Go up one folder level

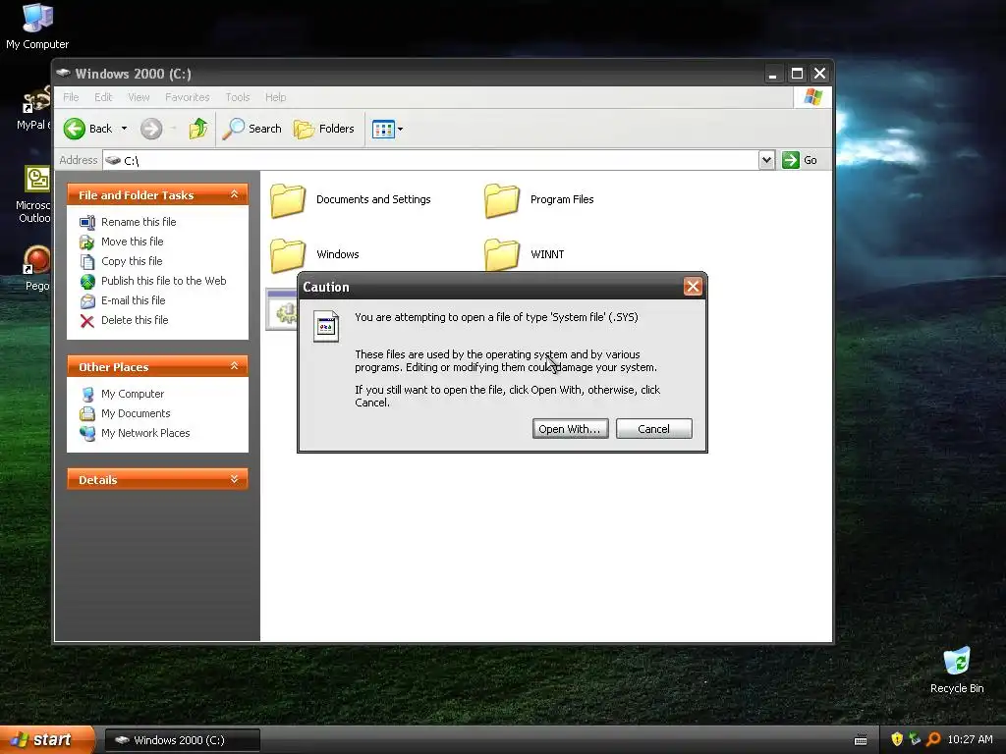point(198,129)
